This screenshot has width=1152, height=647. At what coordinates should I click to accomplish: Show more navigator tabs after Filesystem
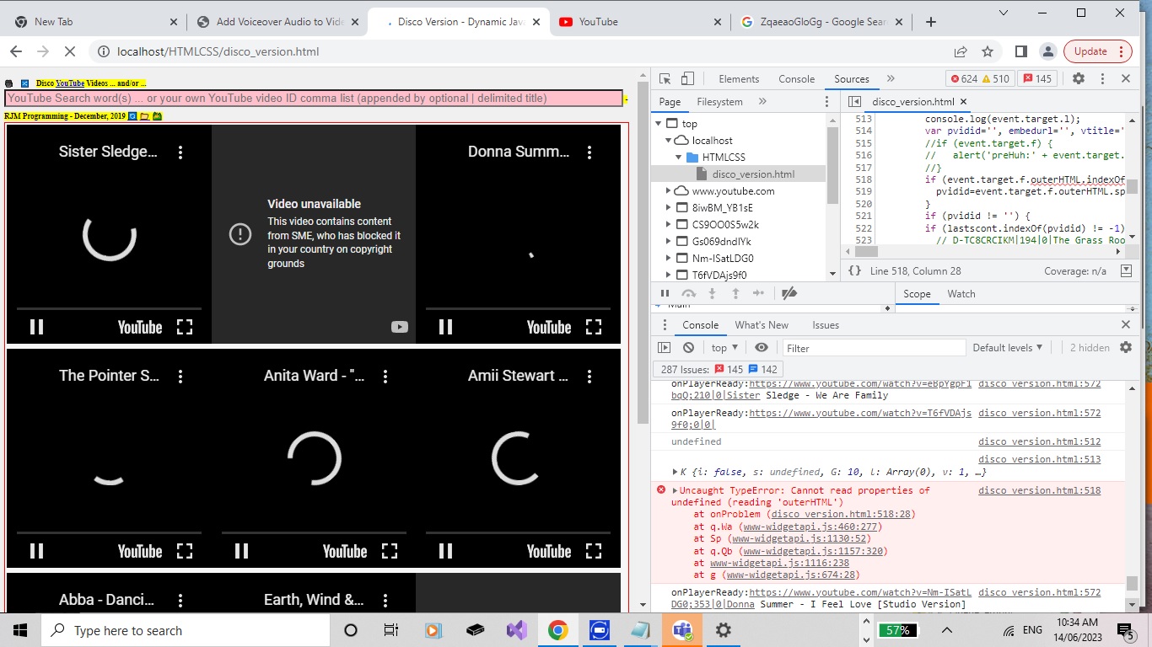pyautogui.click(x=762, y=102)
